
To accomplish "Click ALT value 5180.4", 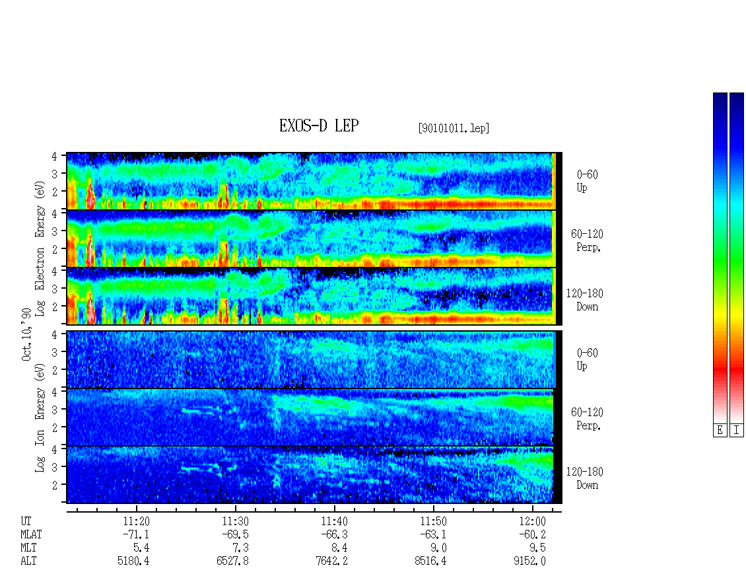I will [134, 561].
